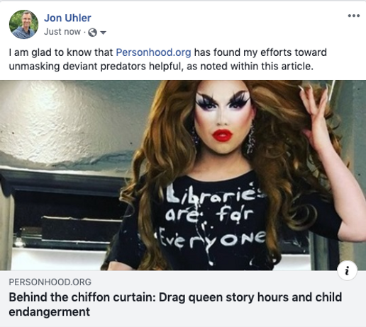Open the three-dots post options menu
This screenshot has height=327, width=366.
point(354,16)
